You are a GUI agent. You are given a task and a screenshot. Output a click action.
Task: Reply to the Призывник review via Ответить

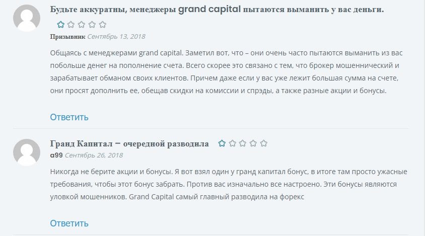tap(69, 117)
